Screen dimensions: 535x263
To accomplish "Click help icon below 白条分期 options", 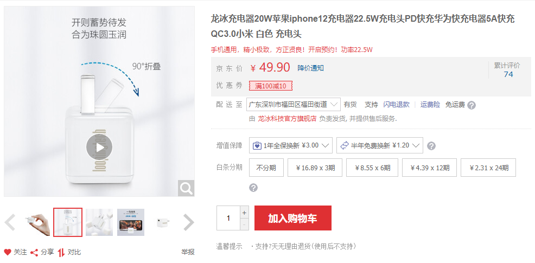I will pyautogui.click(x=253, y=188).
